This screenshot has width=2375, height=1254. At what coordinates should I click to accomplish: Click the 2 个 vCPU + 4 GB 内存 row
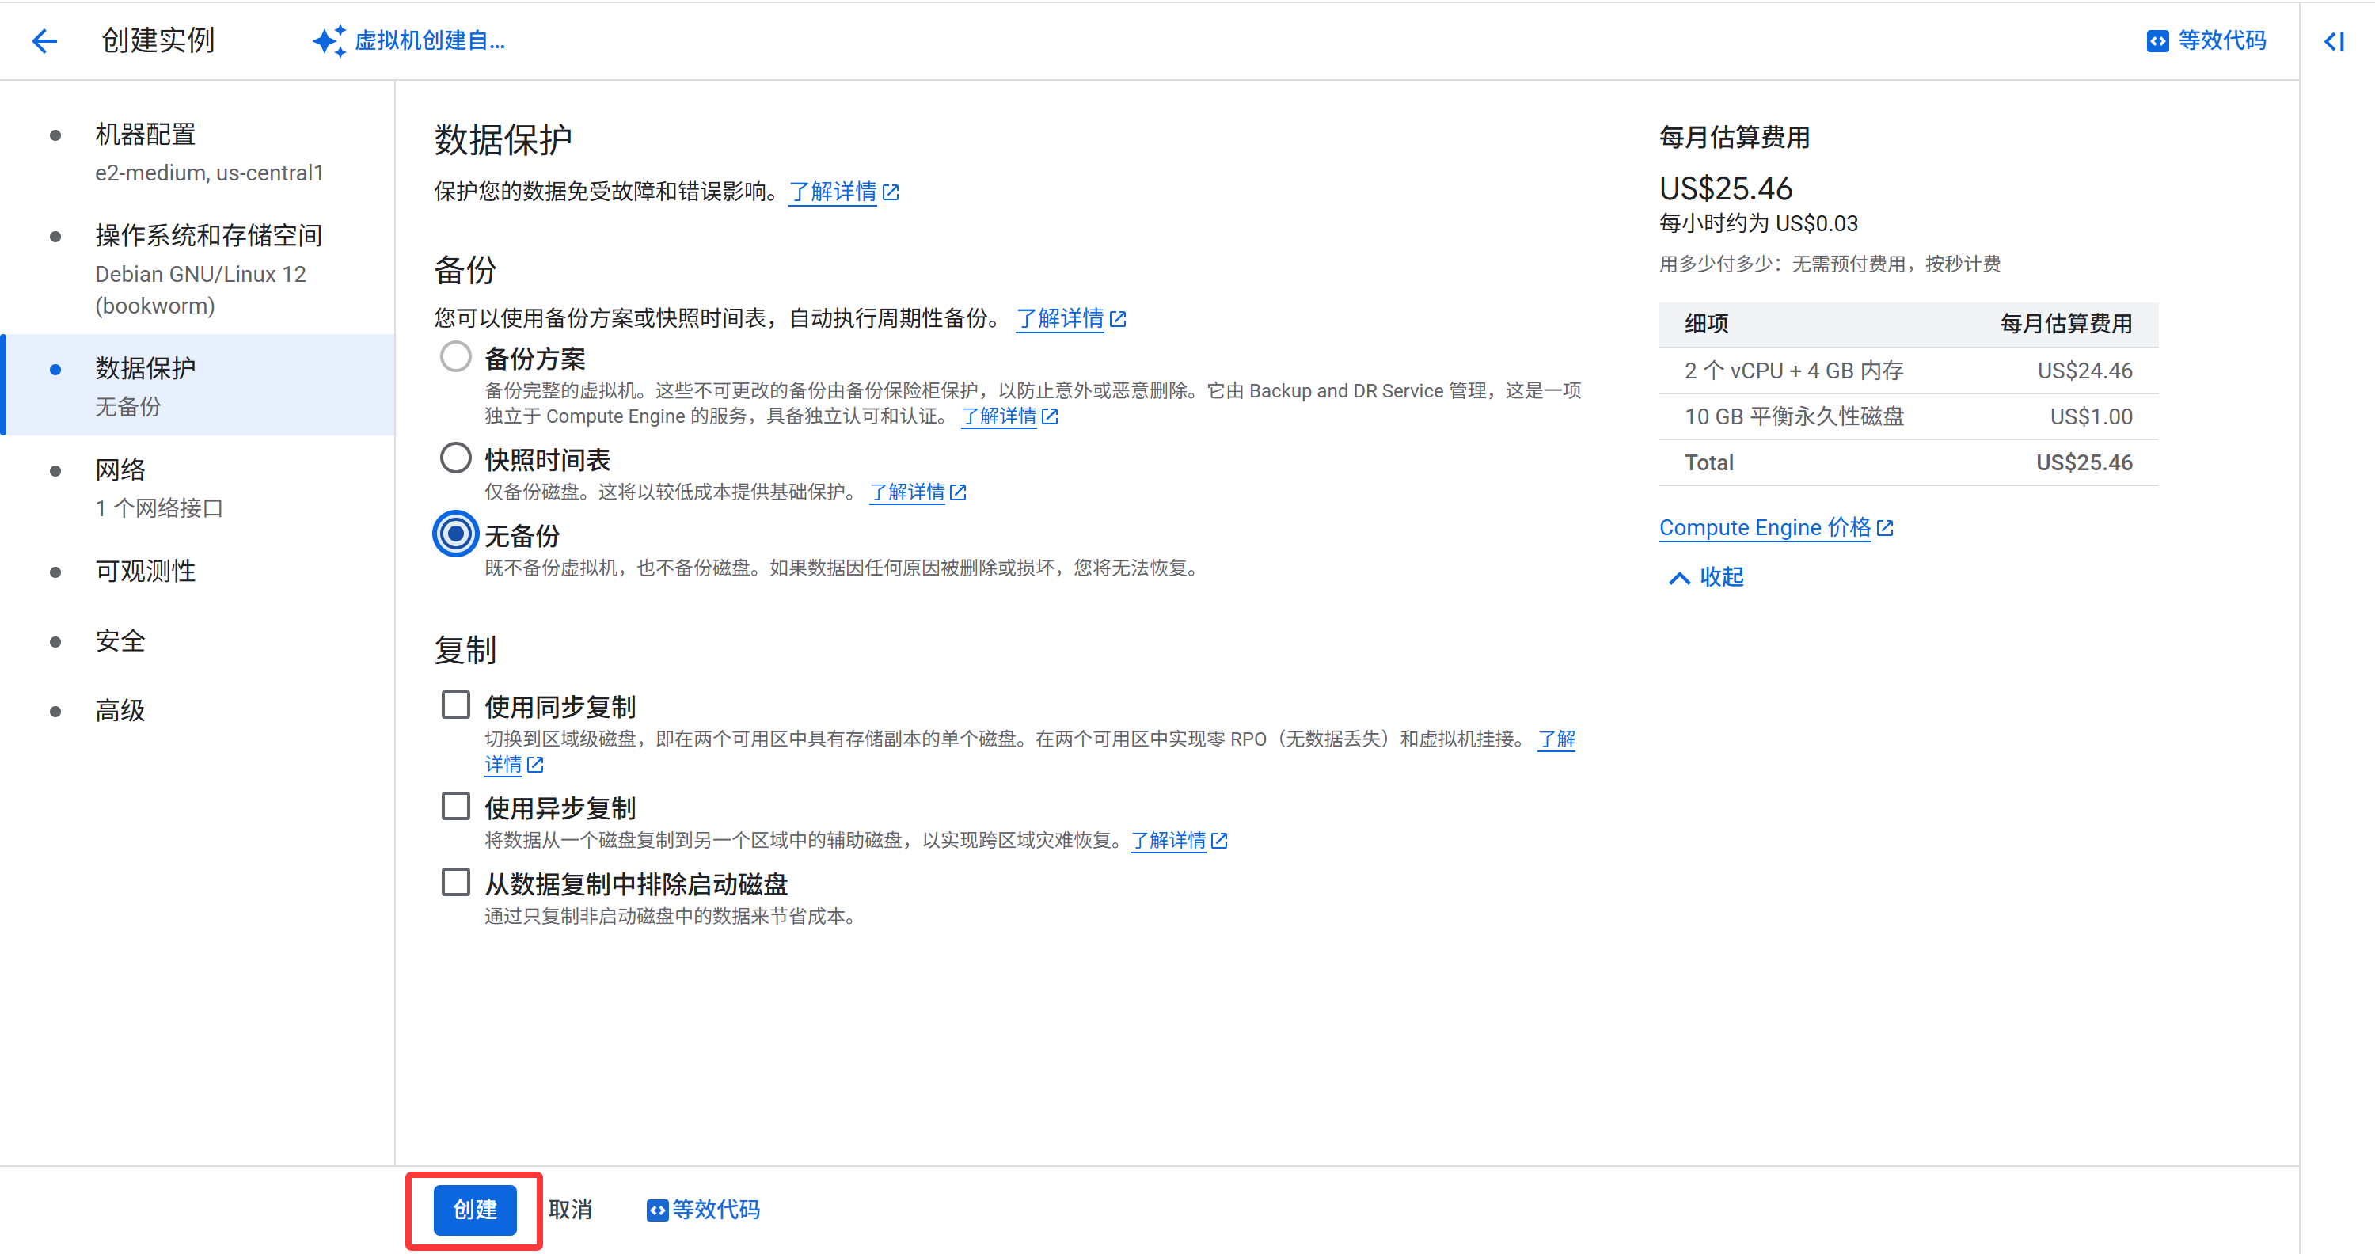coord(1909,370)
